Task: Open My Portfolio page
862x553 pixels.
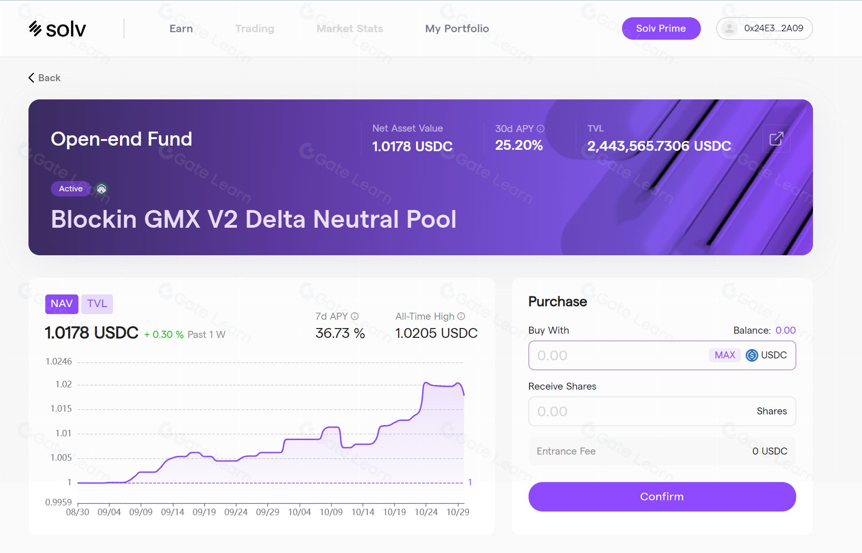Action: 457,28
